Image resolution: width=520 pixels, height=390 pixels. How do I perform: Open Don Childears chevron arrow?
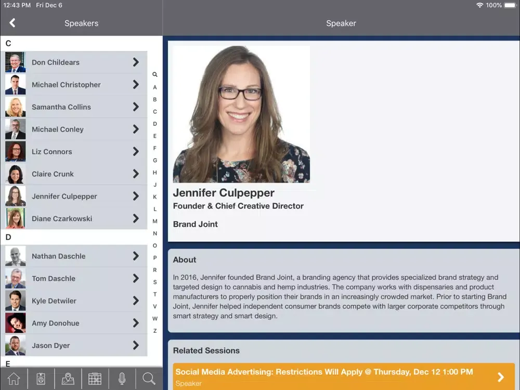[x=136, y=62]
